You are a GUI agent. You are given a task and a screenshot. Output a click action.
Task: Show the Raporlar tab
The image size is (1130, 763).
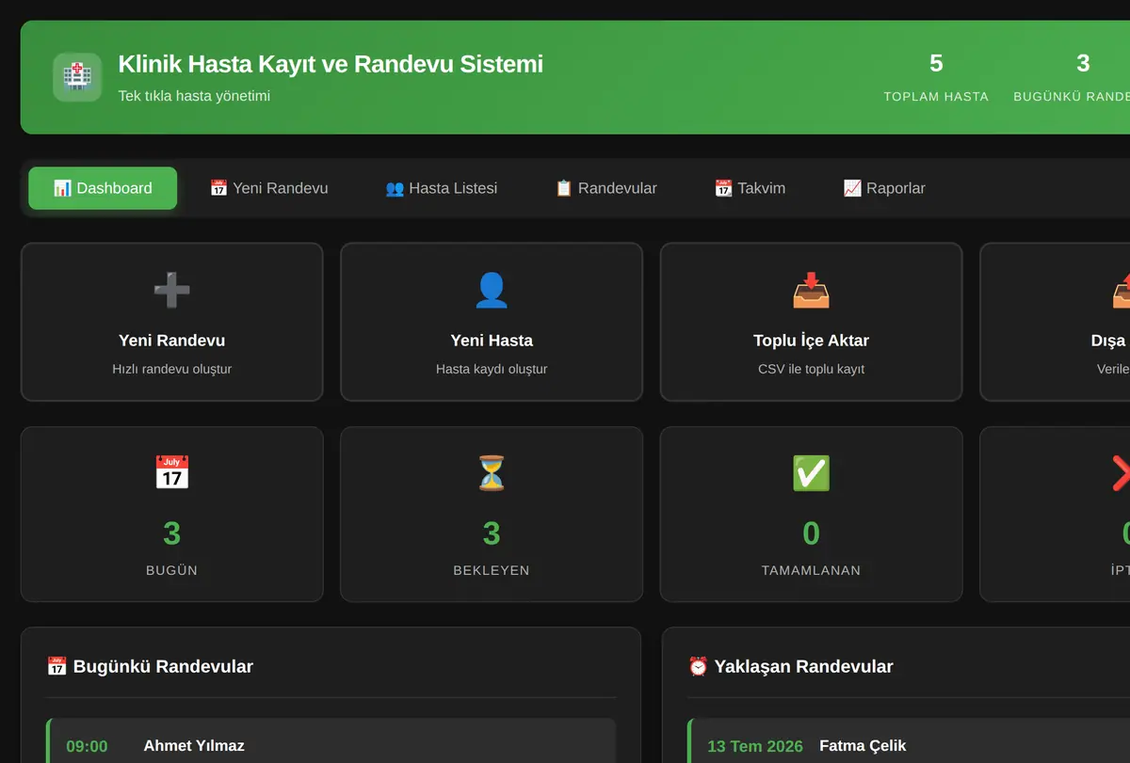pos(884,188)
